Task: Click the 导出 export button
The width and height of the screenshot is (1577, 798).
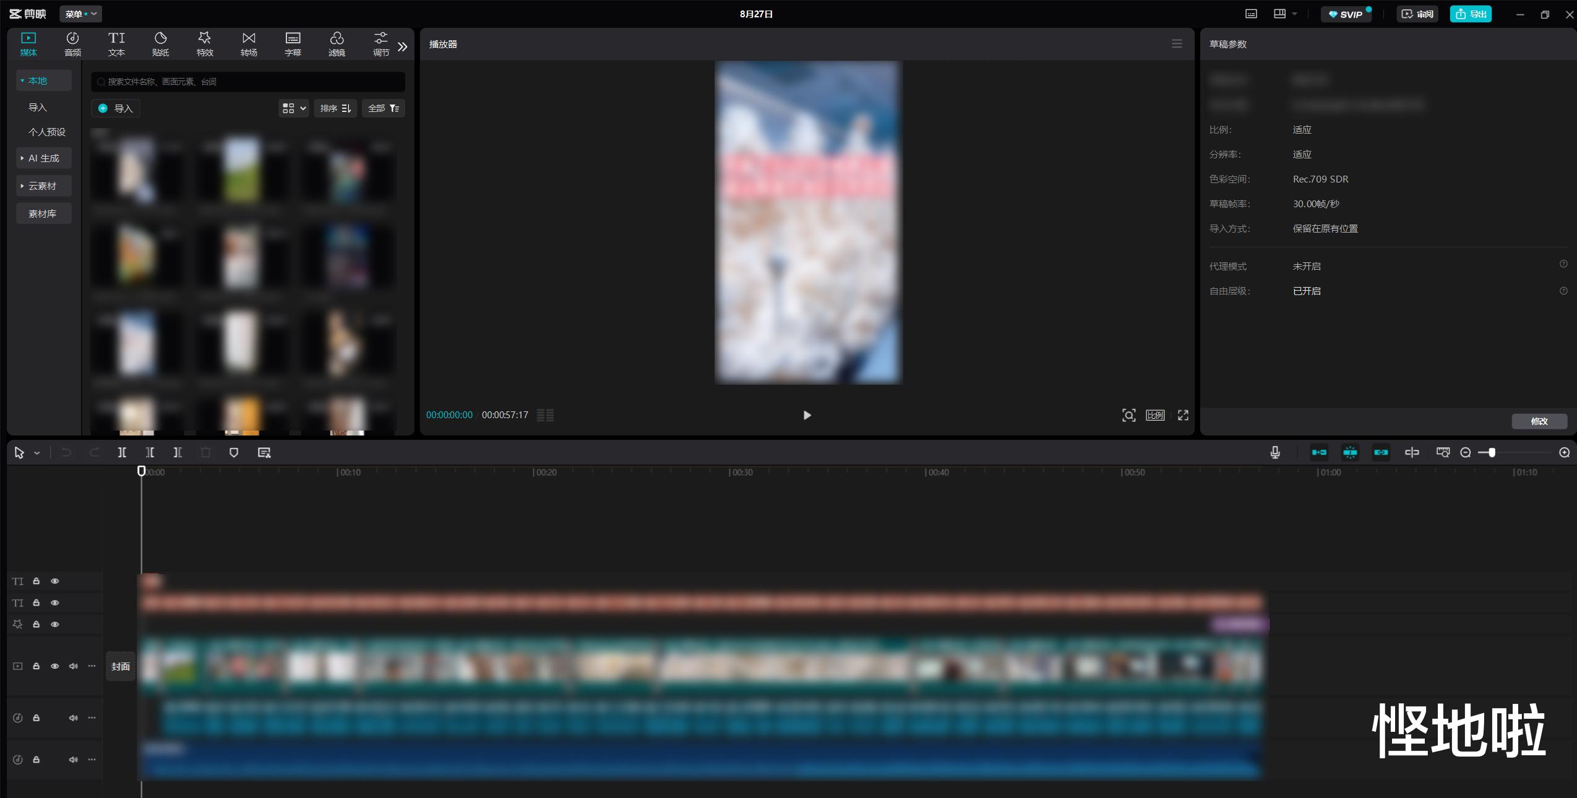Action: tap(1471, 14)
